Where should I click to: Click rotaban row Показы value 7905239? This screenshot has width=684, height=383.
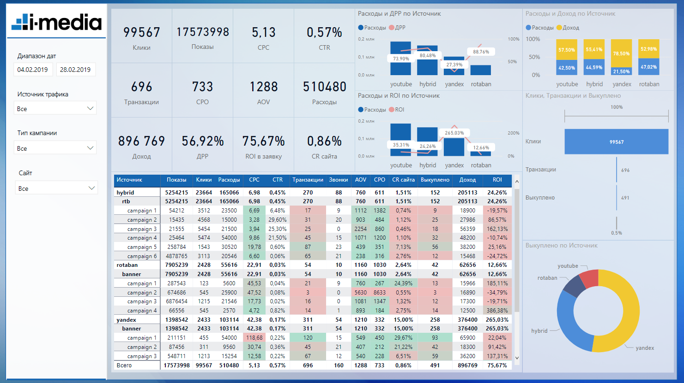tap(176, 265)
